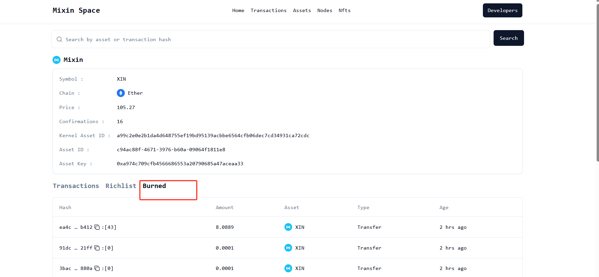Open the Home menu item
Viewport: 599px width, 277px height.
click(x=238, y=10)
